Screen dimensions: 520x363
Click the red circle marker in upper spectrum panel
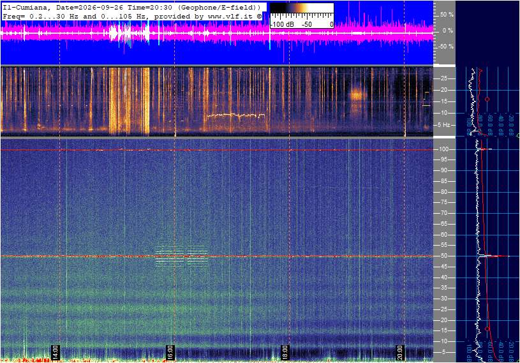[x=487, y=99]
